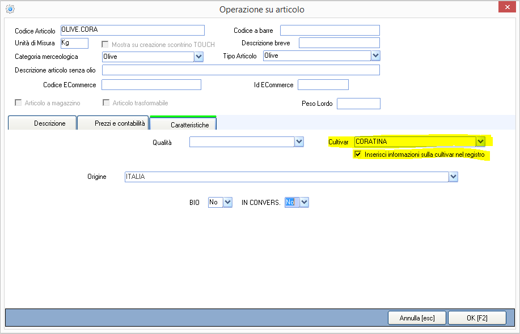Click the Annulla [esc] button
This screenshot has width=520, height=334.
tap(417, 318)
